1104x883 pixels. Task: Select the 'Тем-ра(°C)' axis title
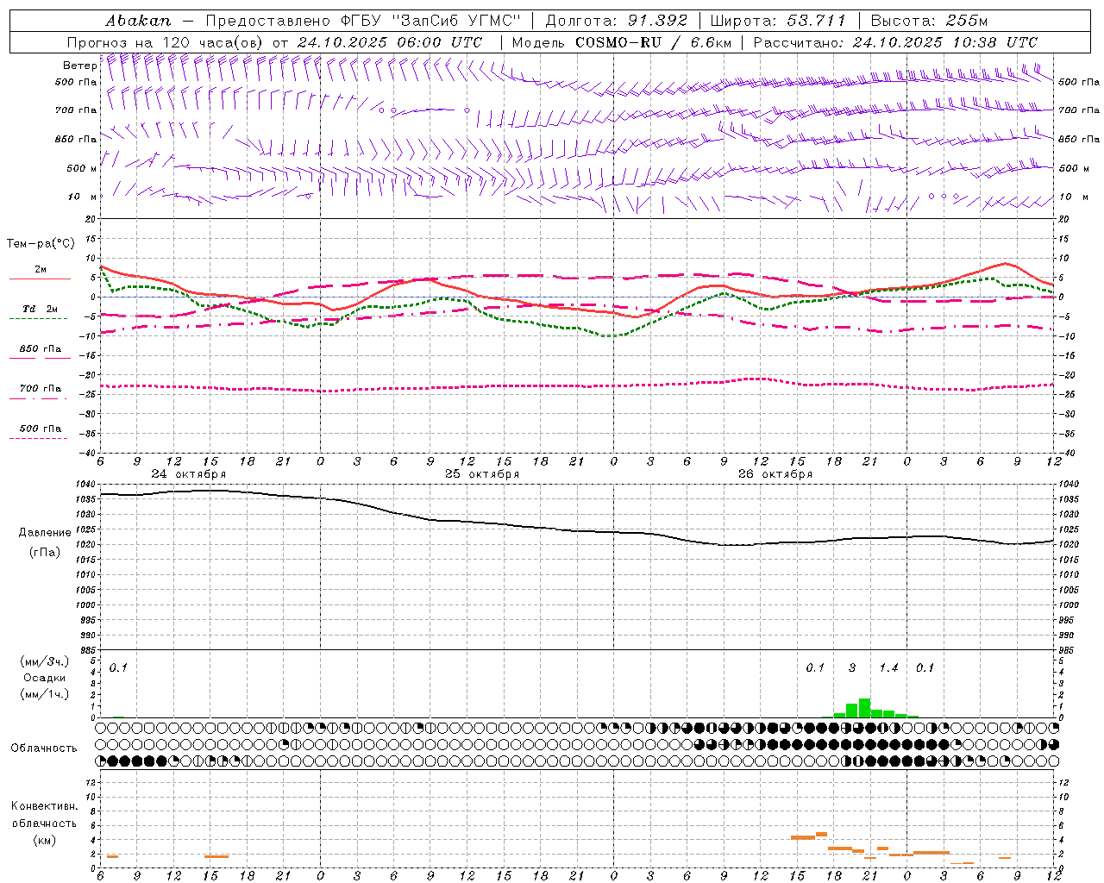(x=41, y=244)
